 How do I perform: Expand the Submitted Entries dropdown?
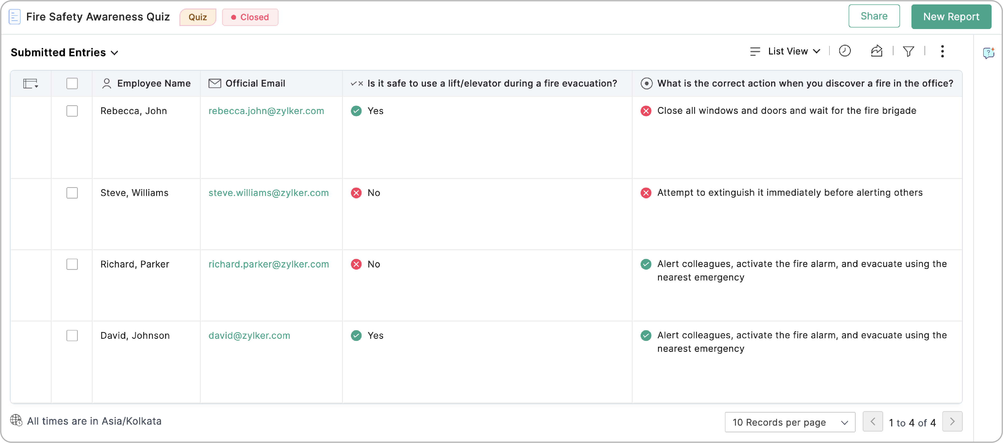[x=65, y=53]
